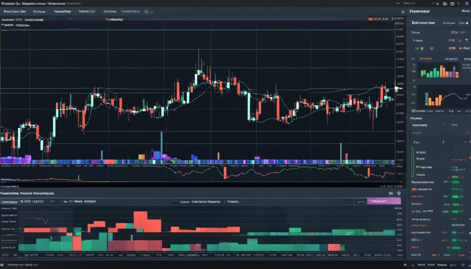
Task: Select the fourth tab in the top navigation bar
Action: click(87, 11)
